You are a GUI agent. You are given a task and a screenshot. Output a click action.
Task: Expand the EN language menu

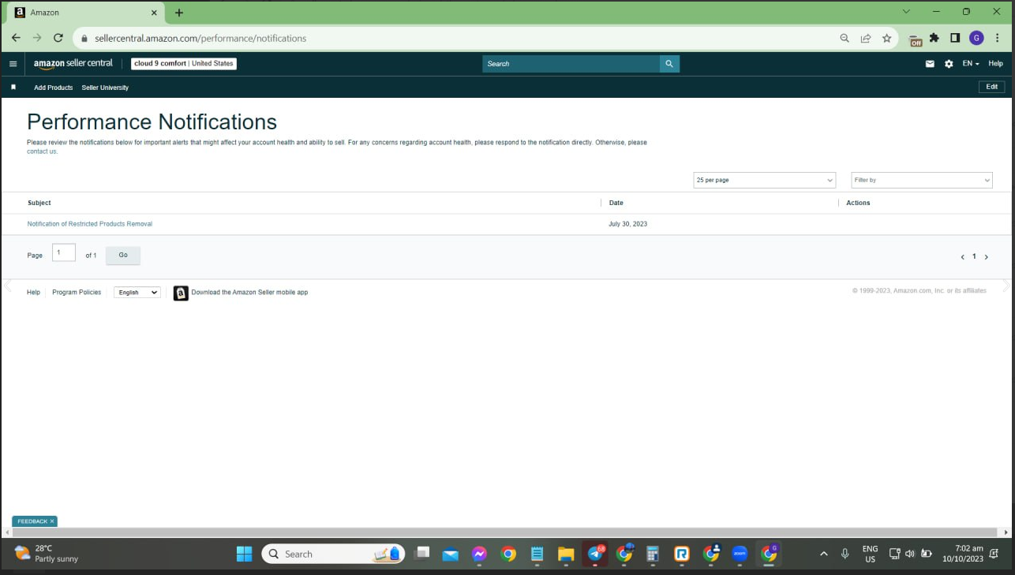[971, 64]
